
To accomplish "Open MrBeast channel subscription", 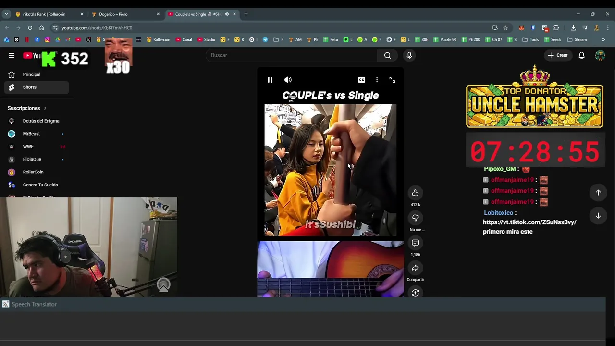I will [37, 134].
